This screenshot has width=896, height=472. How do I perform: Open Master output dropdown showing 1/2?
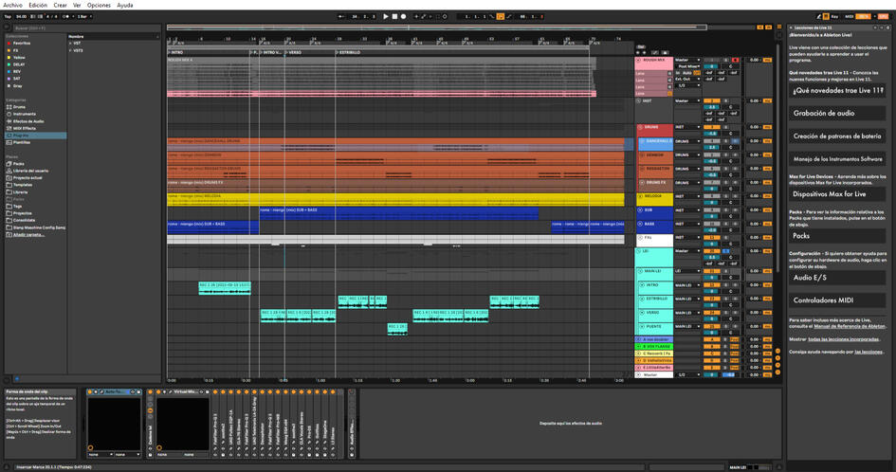[x=687, y=375]
